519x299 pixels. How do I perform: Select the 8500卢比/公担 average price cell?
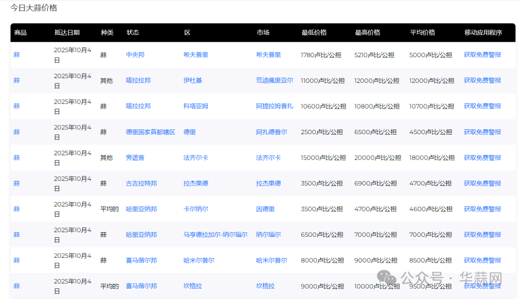(430, 261)
